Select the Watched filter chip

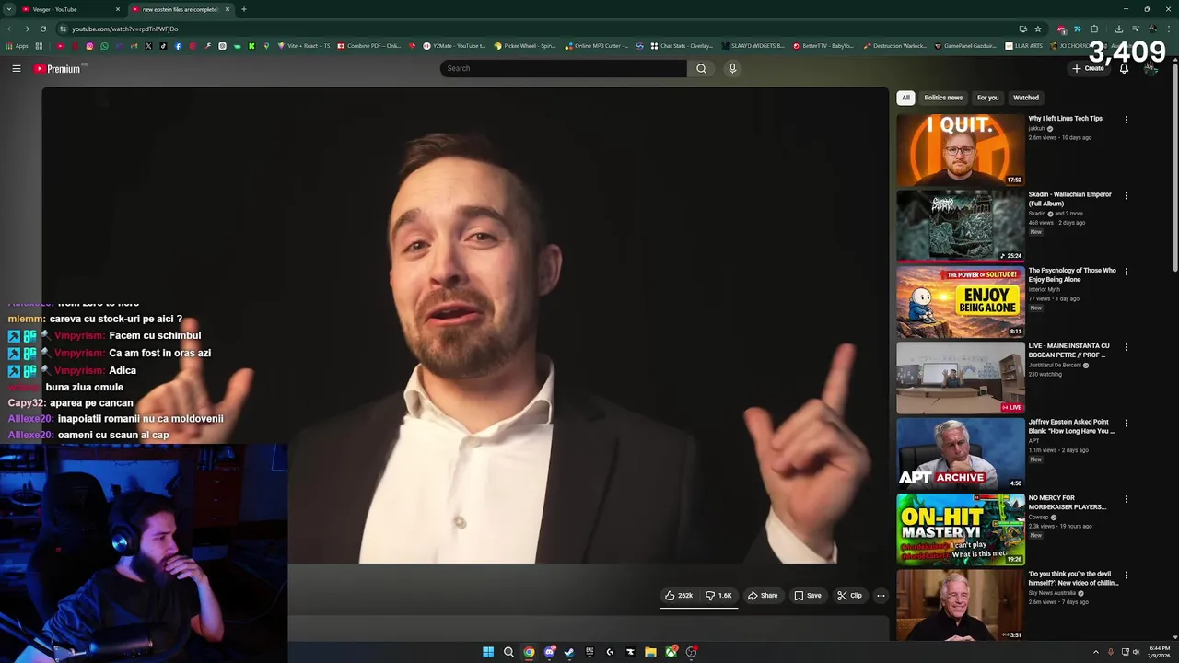coord(1025,98)
